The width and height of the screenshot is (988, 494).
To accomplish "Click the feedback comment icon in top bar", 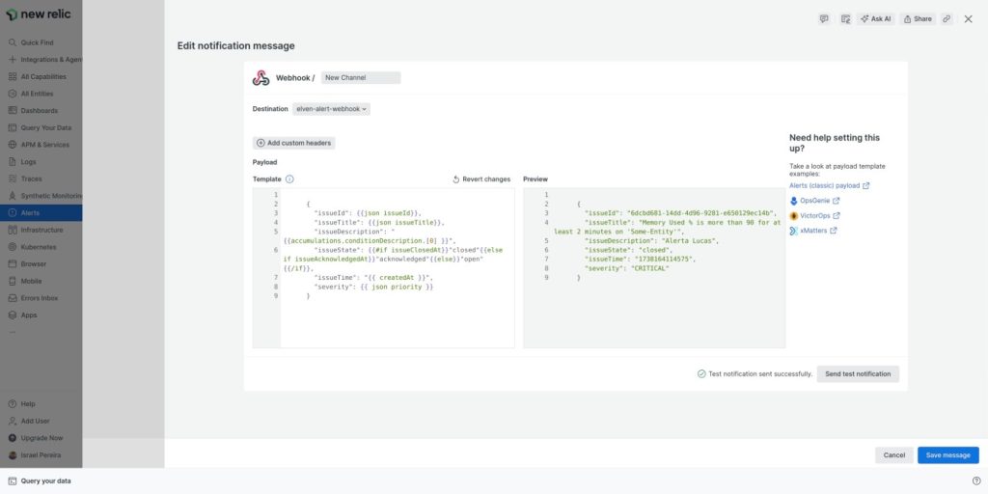I will coord(824,18).
